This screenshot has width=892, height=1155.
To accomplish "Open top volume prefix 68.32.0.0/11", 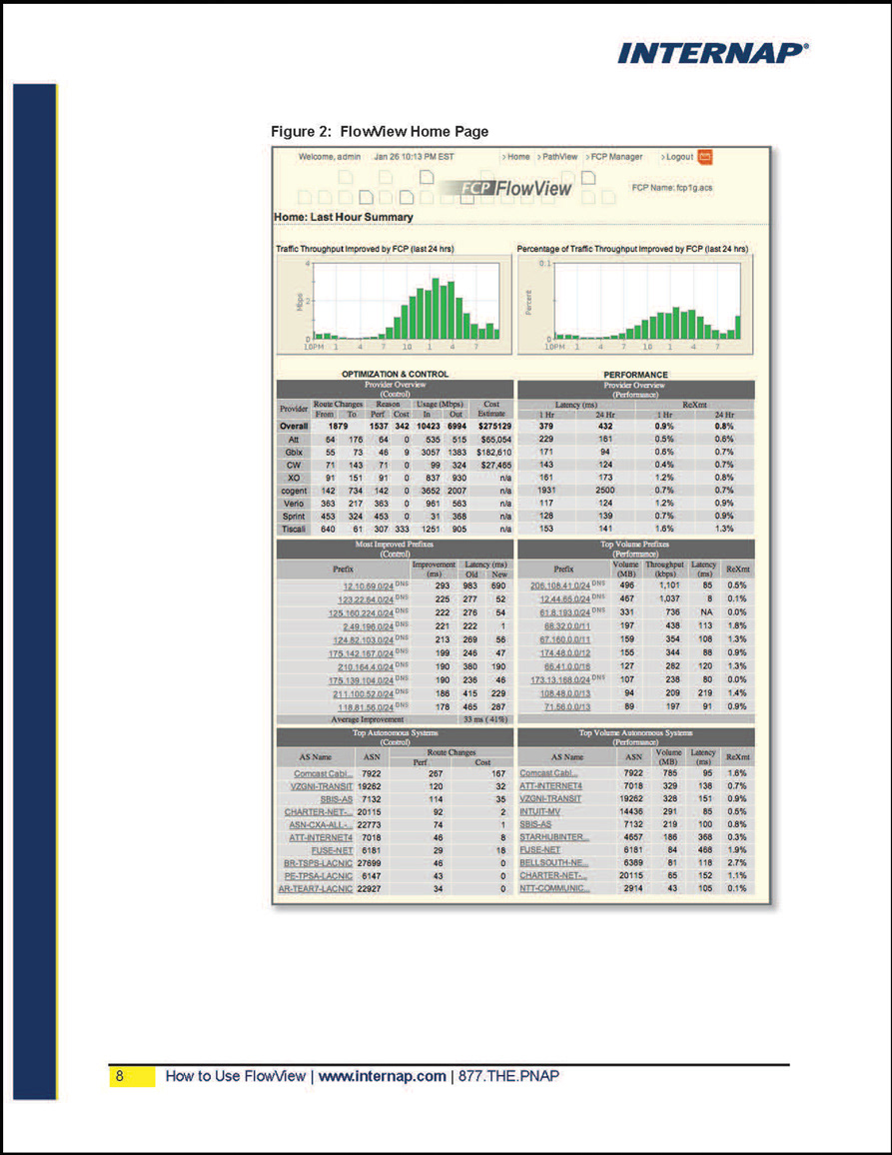I will [x=567, y=626].
